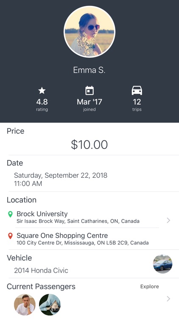The image size is (179, 319).
Task: Tap the red Square One pin
Action: (x=10, y=236)
